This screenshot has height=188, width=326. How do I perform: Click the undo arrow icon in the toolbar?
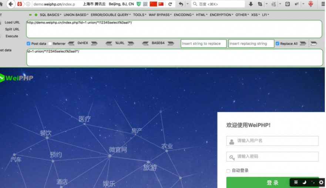coord(181,4)
